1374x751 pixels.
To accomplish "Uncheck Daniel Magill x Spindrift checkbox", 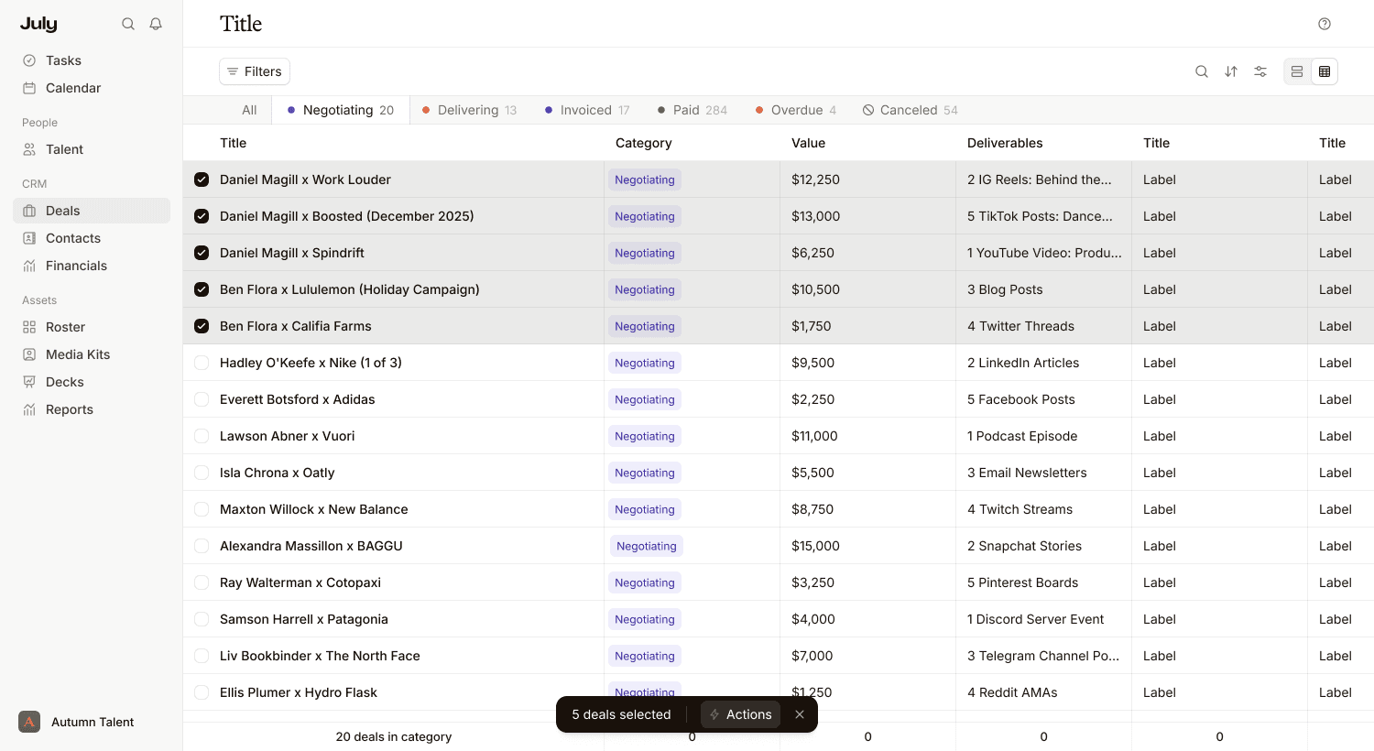I will [x=202, y=253].
